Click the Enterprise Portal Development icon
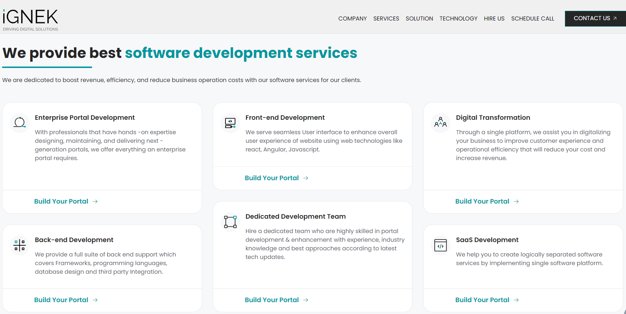This screenshot has height=314, width=626. click(x=20, y=123)
